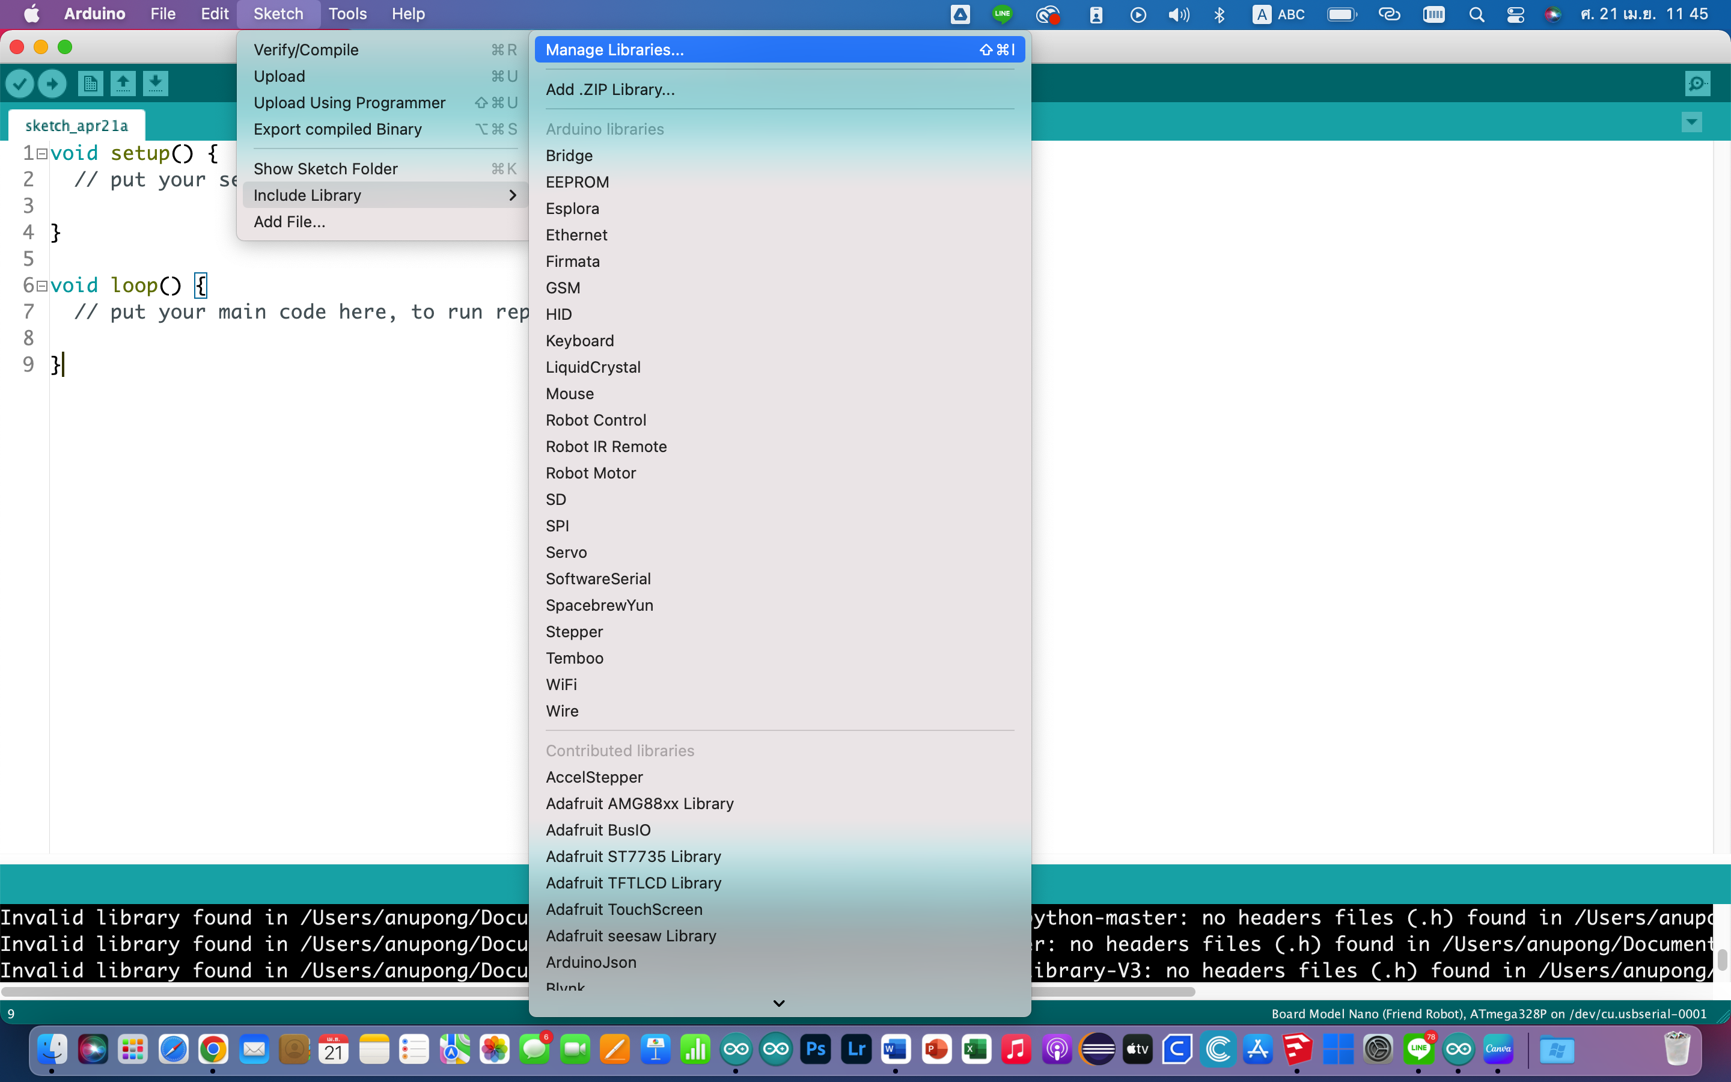
Task: Click the Save sketch toolbar icon
Action: click(155, 84)
